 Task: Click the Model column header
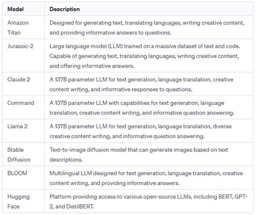tap(16, 9)
